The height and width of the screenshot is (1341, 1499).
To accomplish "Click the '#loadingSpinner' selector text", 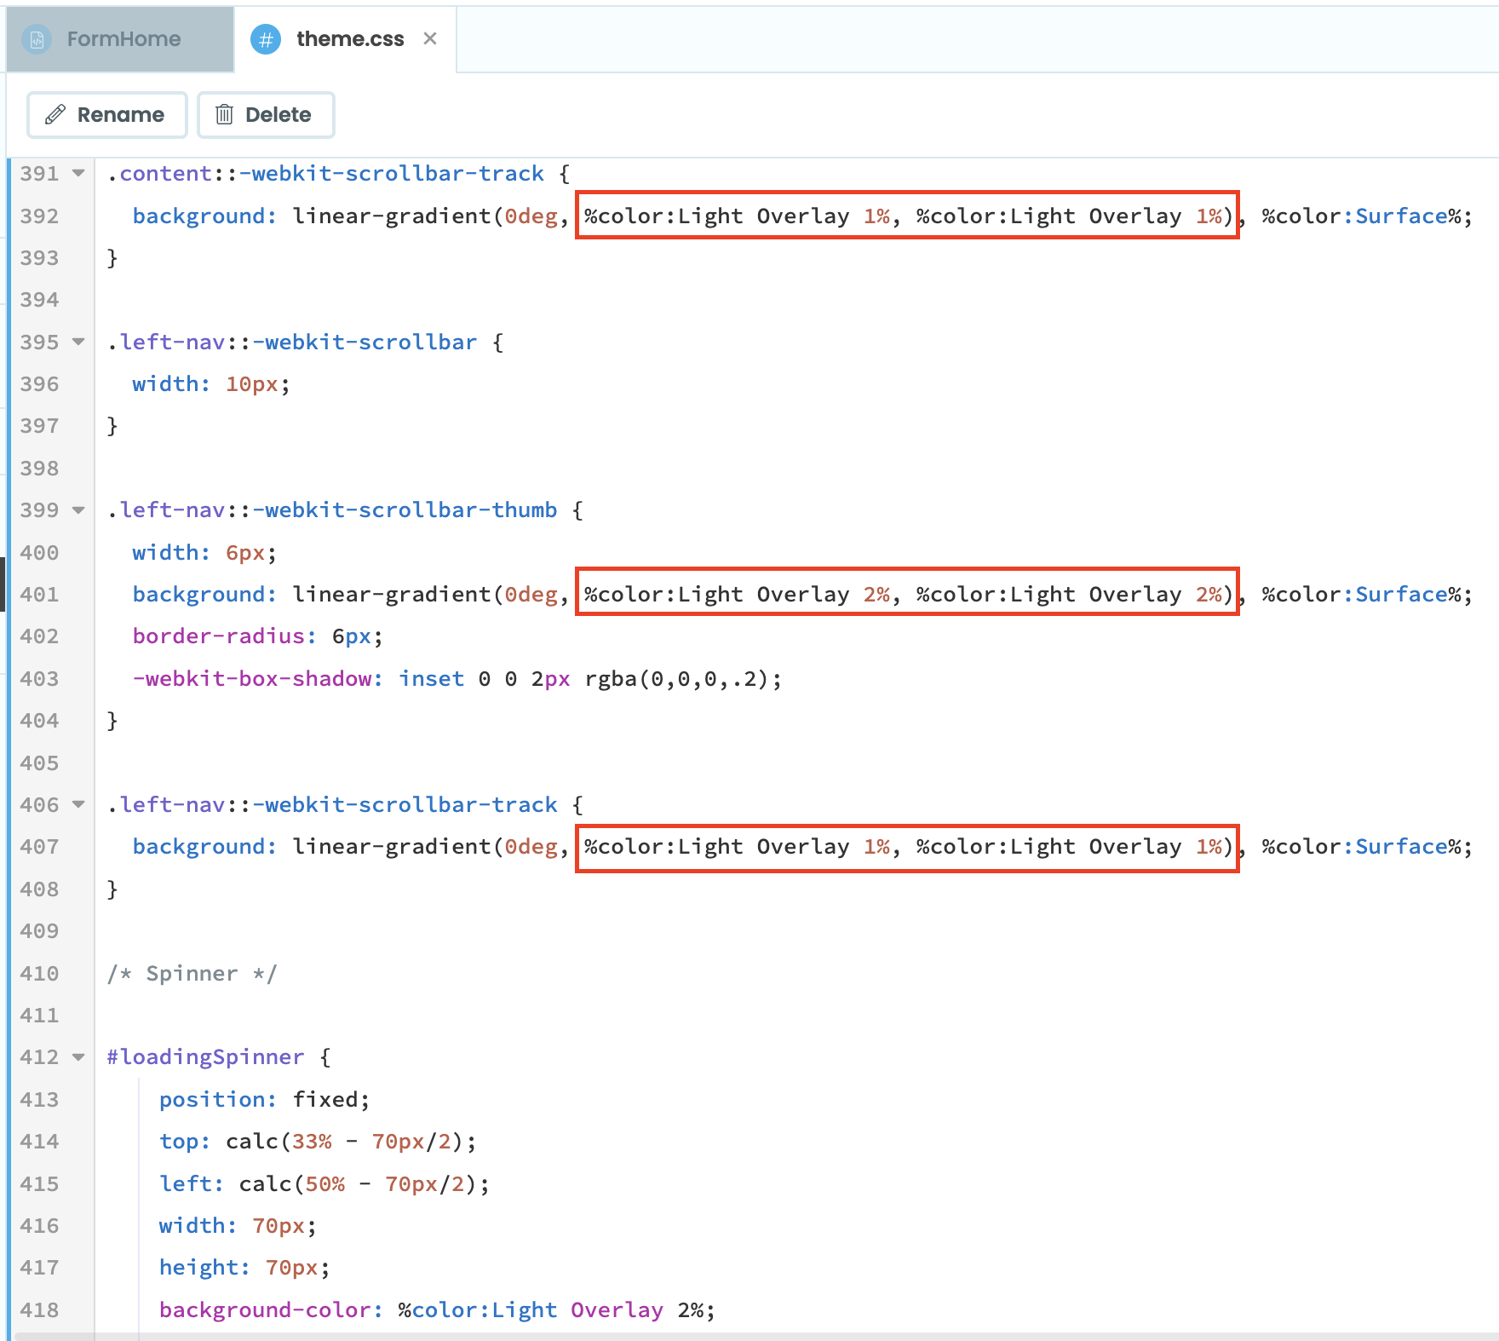I will tap(205, 1057).
